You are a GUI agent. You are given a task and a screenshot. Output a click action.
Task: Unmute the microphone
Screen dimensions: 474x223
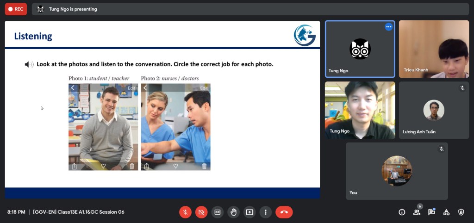pyautogui.click(x=185, y=212)
